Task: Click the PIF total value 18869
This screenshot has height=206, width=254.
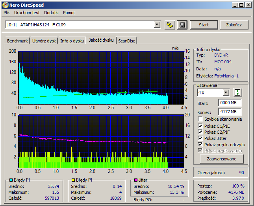Action: click(116, 198)
